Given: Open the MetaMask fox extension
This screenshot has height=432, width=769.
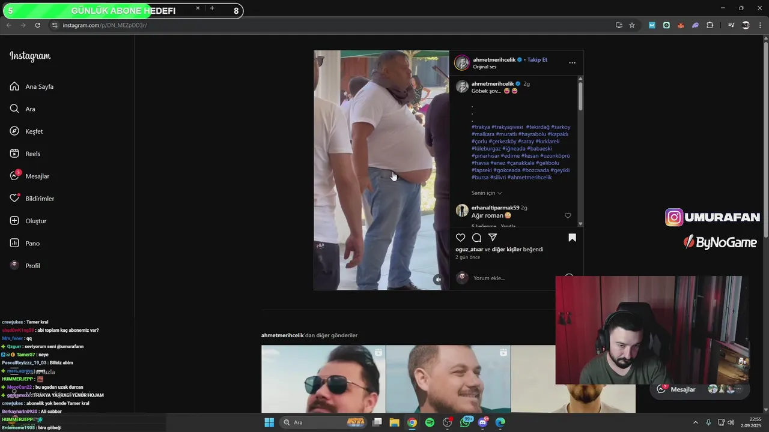Looking at the screenshot, I should click(681, 25).
